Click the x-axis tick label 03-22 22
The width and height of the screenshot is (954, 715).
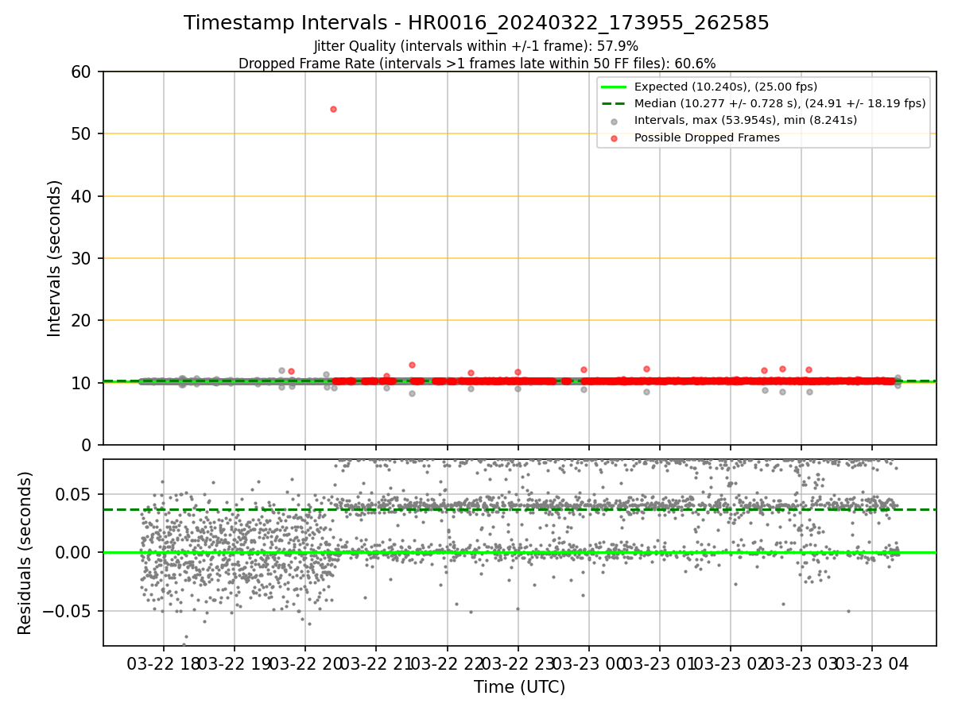click(447, 664)
